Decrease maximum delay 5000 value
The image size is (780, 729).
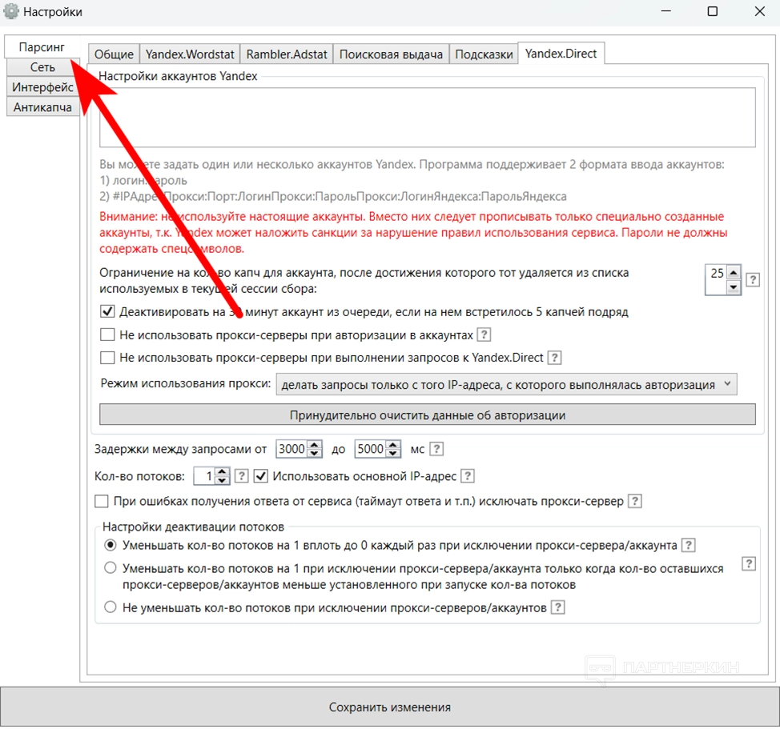click(x=393, y=453)
